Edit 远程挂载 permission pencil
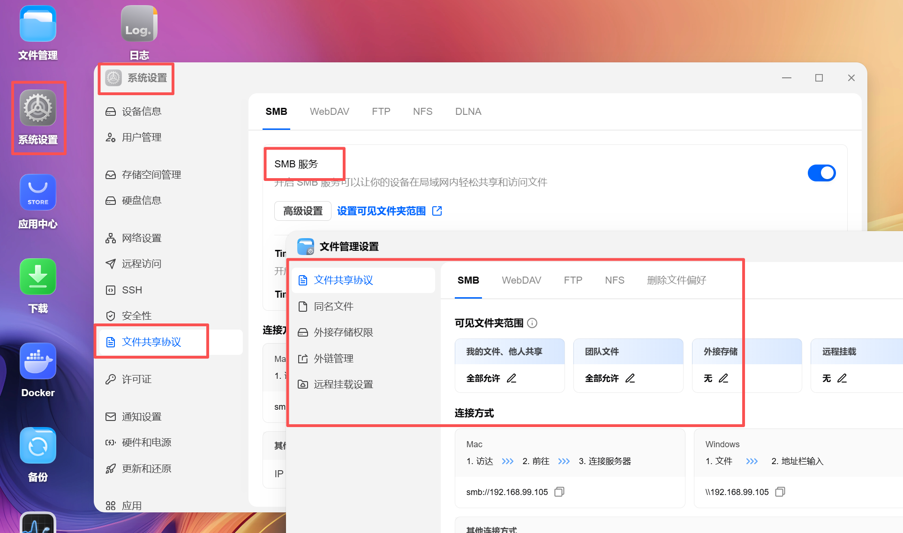Screen dimensions: 903x533 coord(842,378)
